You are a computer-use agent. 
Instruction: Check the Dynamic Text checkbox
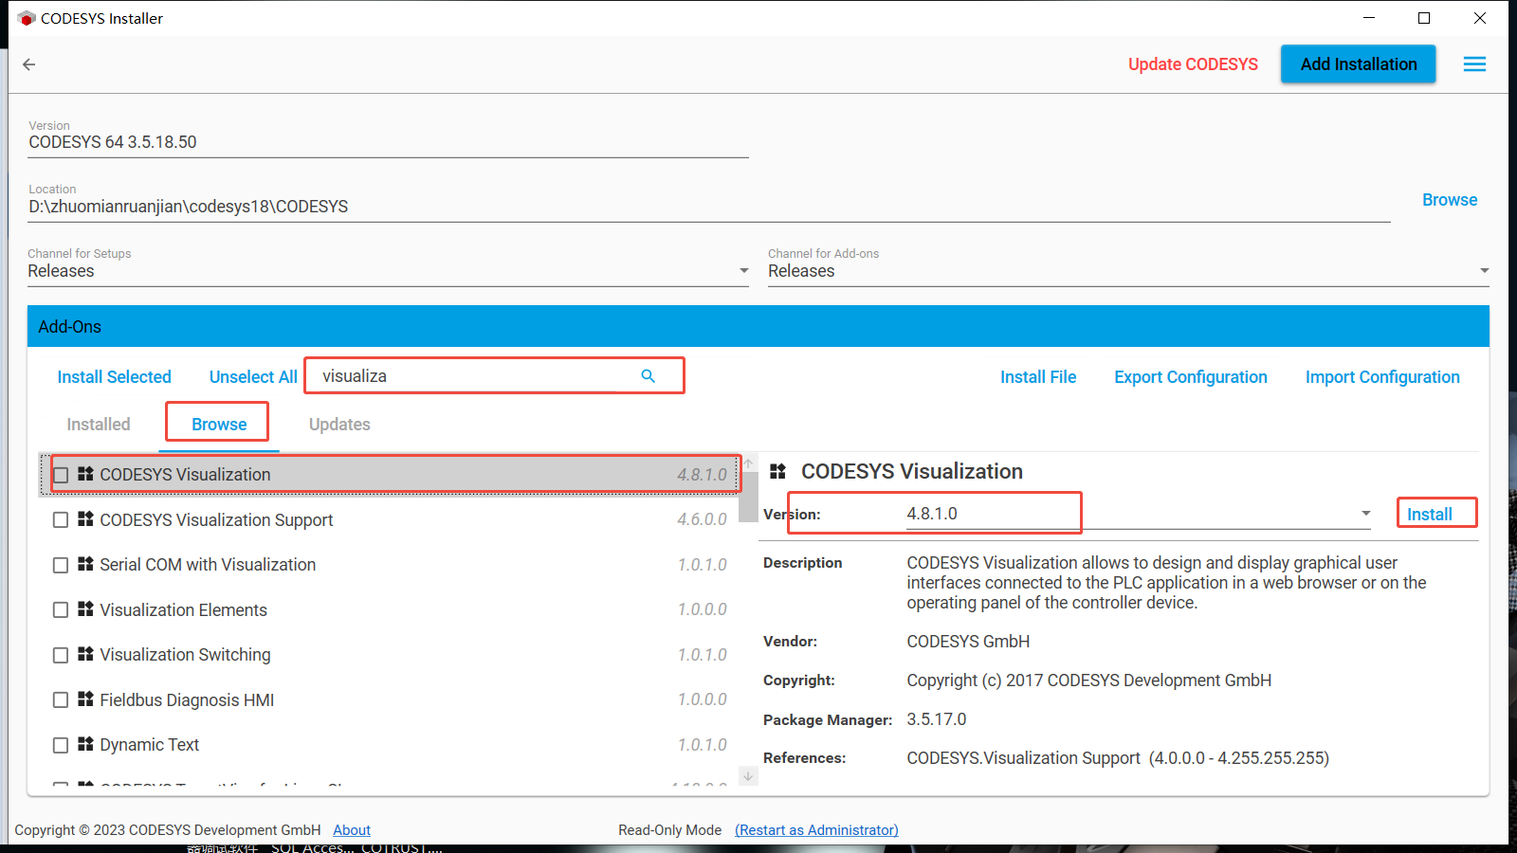pyautogui.click(x=61, y=745)
